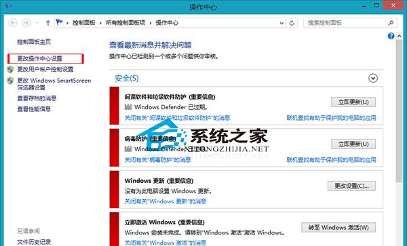Click 转至 Windows 激活(W) button
407x246 pixels.
338,228
